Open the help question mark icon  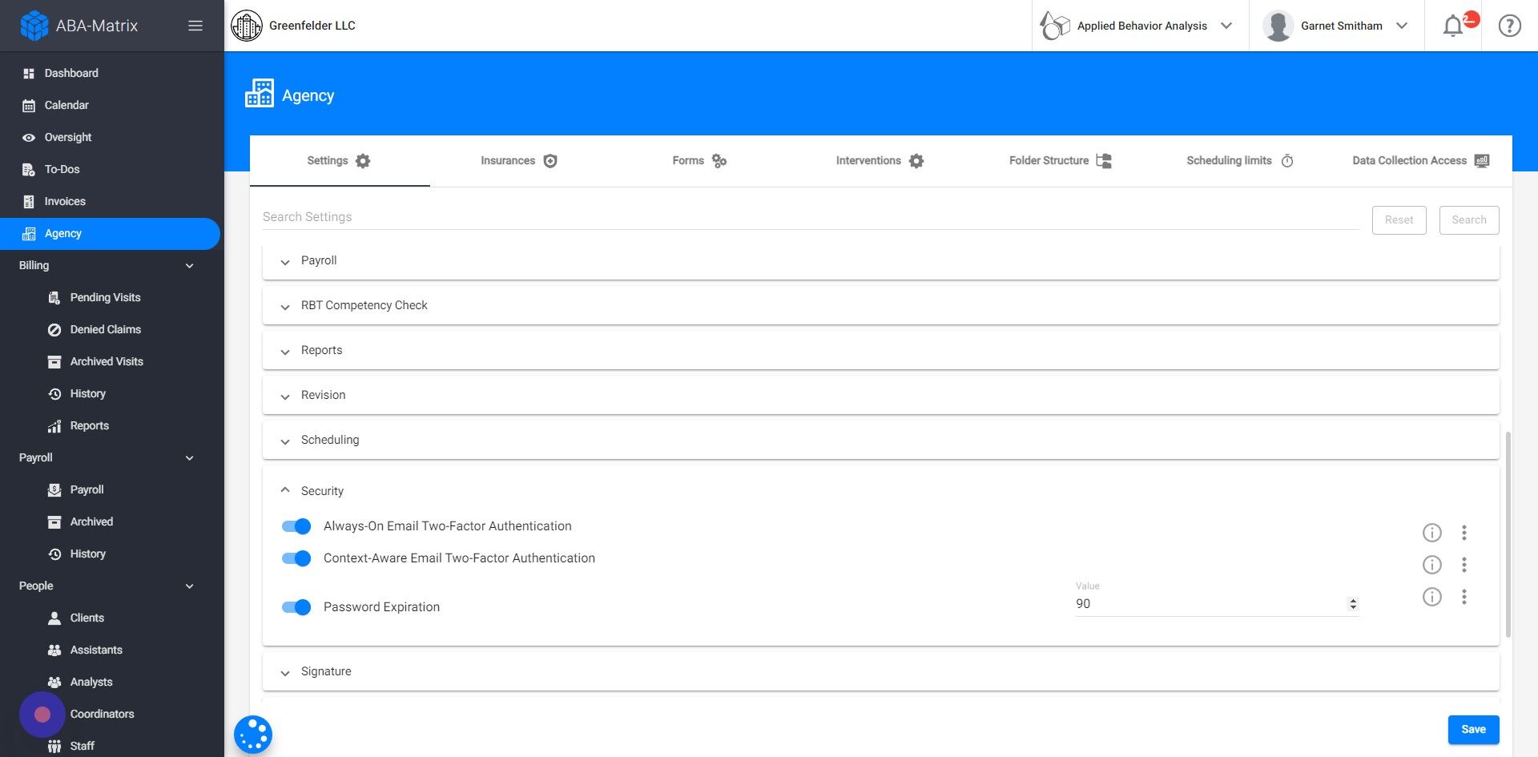click(1509, 26)
